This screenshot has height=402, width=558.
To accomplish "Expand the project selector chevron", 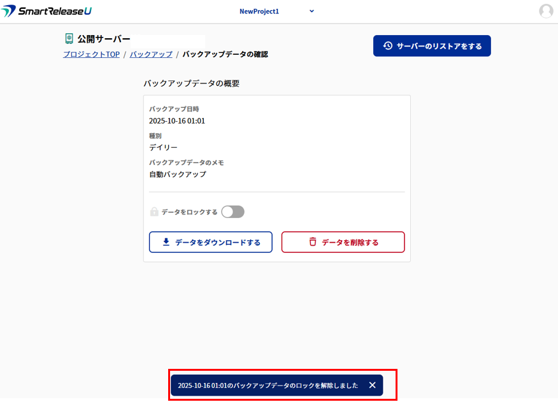I will tap(311, 11).
